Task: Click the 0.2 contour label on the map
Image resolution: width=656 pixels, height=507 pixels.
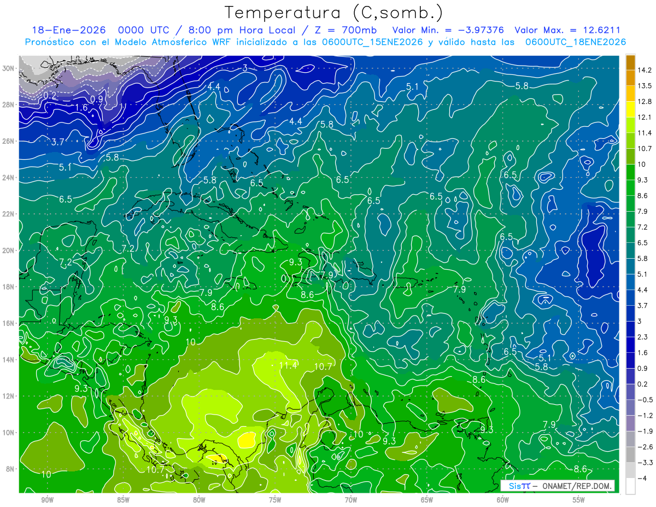Action: pos(50,95)
